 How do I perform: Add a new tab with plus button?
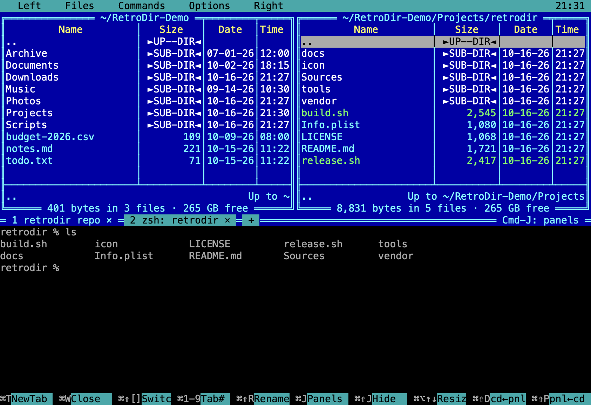(x=251, y=220)
